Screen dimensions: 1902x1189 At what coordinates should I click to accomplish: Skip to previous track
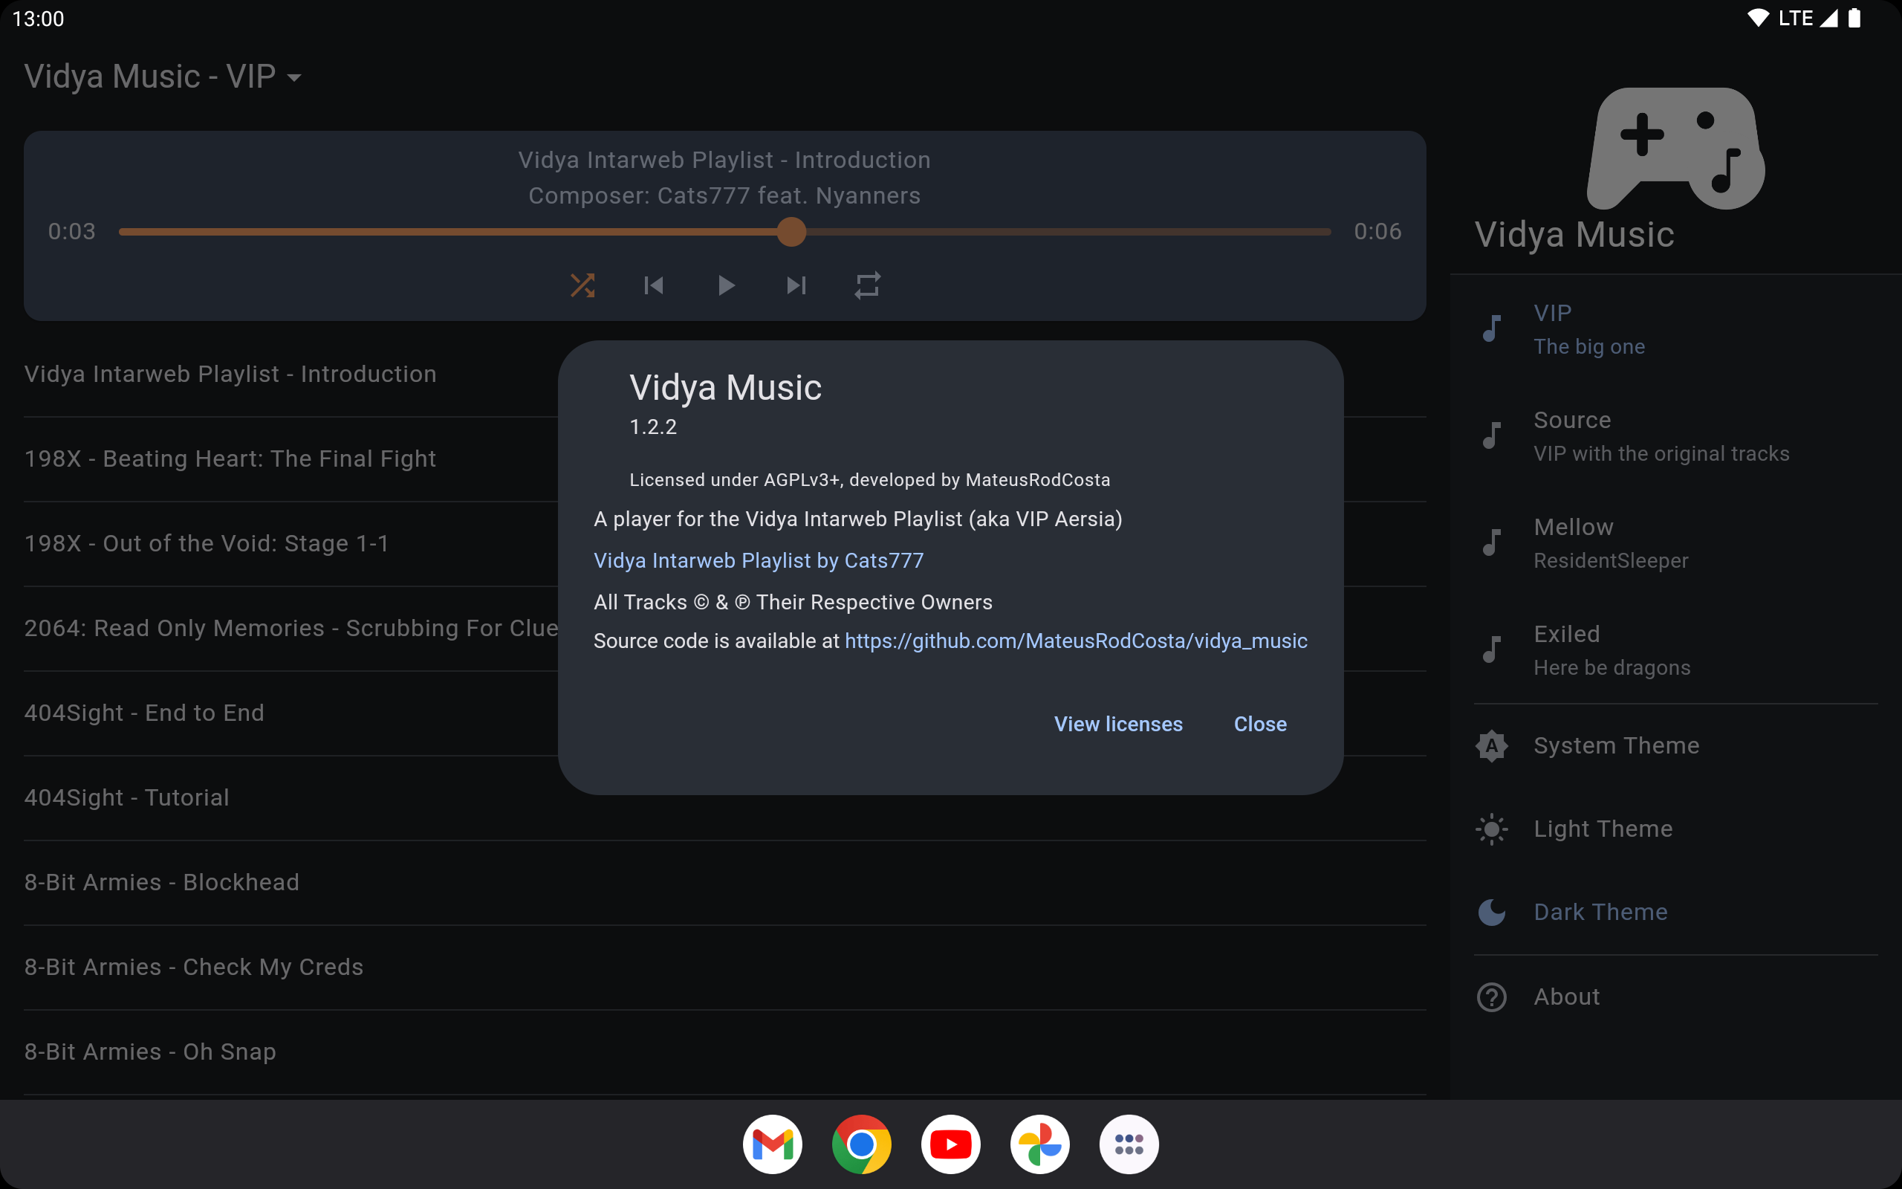654,285
